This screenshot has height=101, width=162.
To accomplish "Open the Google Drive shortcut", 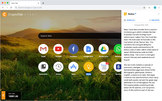I will (x=104, y=49).
